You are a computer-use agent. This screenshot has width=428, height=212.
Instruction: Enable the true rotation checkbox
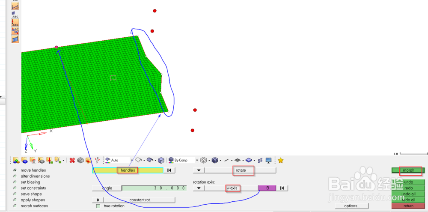tap(98, 206)
